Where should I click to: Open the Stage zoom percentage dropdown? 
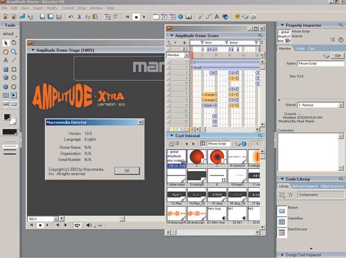click(56, 219)
